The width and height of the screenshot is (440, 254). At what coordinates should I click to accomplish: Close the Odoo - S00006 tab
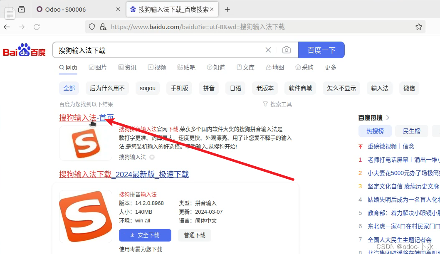118,9
